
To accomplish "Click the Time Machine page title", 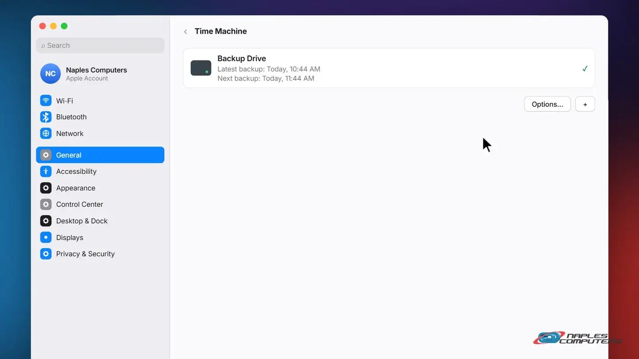I will [221, 31].
